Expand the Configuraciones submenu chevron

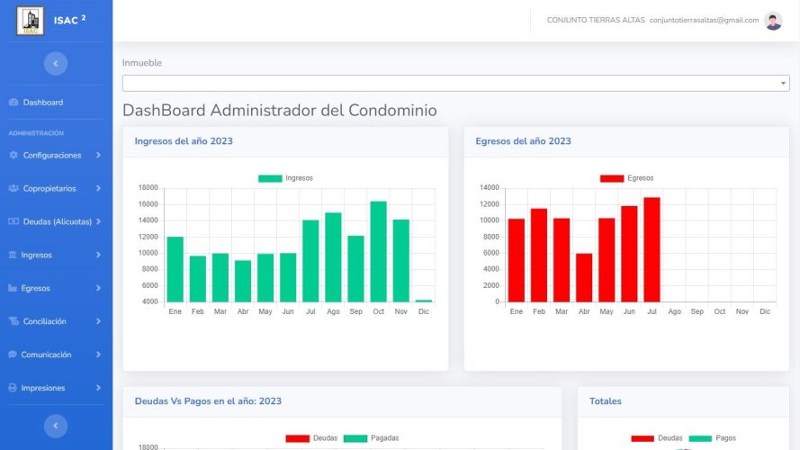pos(98,155)
